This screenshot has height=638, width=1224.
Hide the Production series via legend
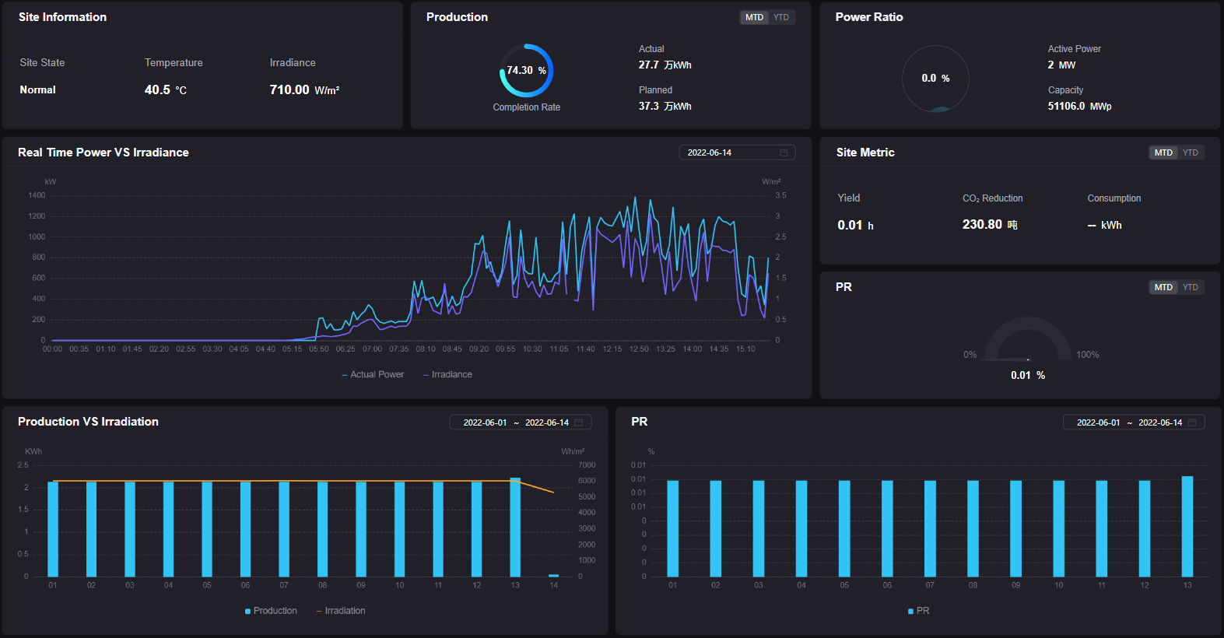[x=271, y=611]
